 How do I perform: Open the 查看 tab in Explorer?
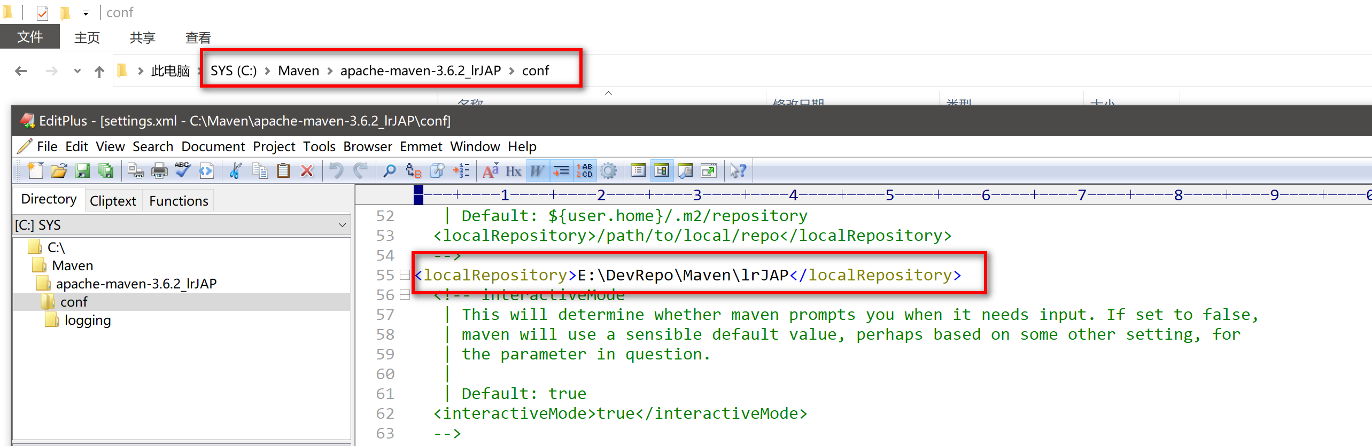tap(198, 38)
